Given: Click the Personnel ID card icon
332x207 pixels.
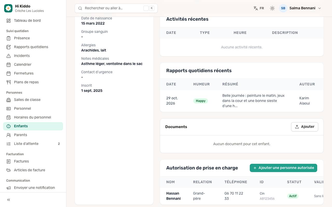Looking at the screenshot, I should (9, 109).
